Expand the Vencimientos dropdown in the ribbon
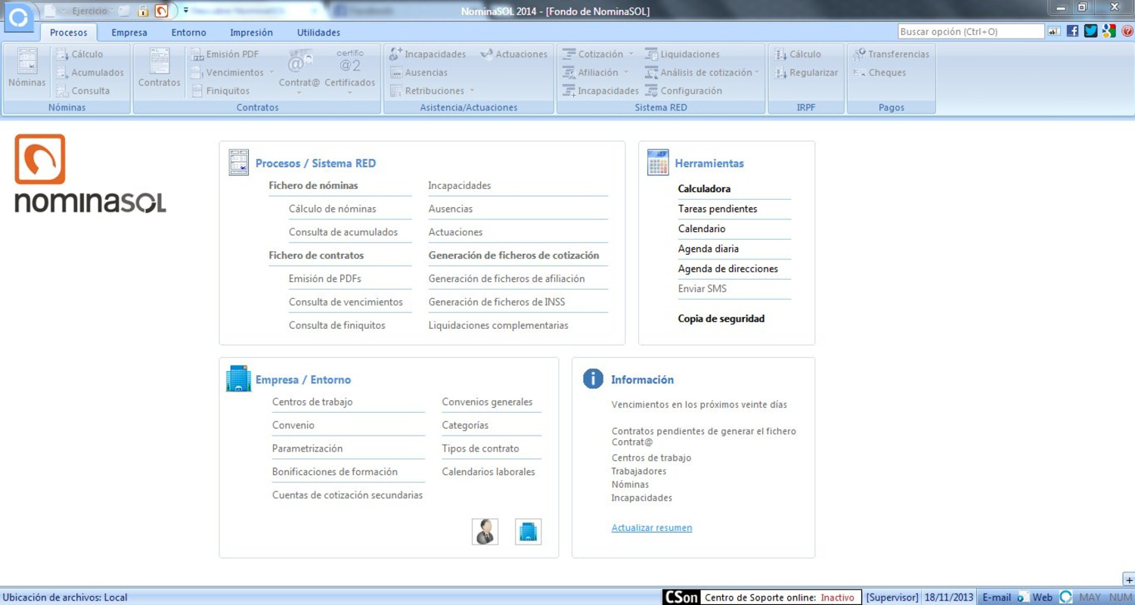Viewport: 1135px width, 605px height. pos(271,73)
